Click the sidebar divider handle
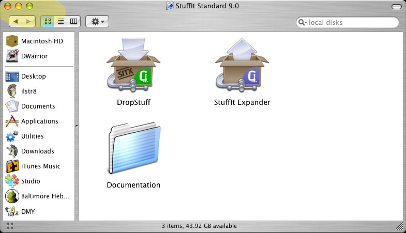 click(77, 126)
